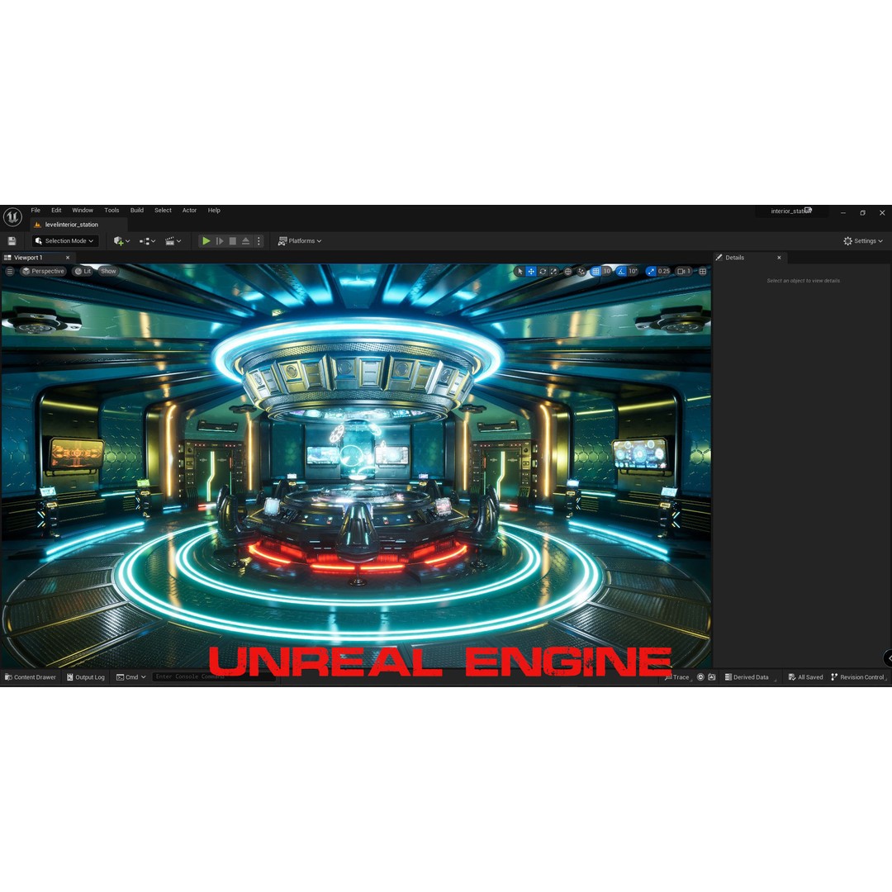Open the File menu
The height and width of the screenshot is (892, 892).
pyautogui.click(x=36, y=211)
